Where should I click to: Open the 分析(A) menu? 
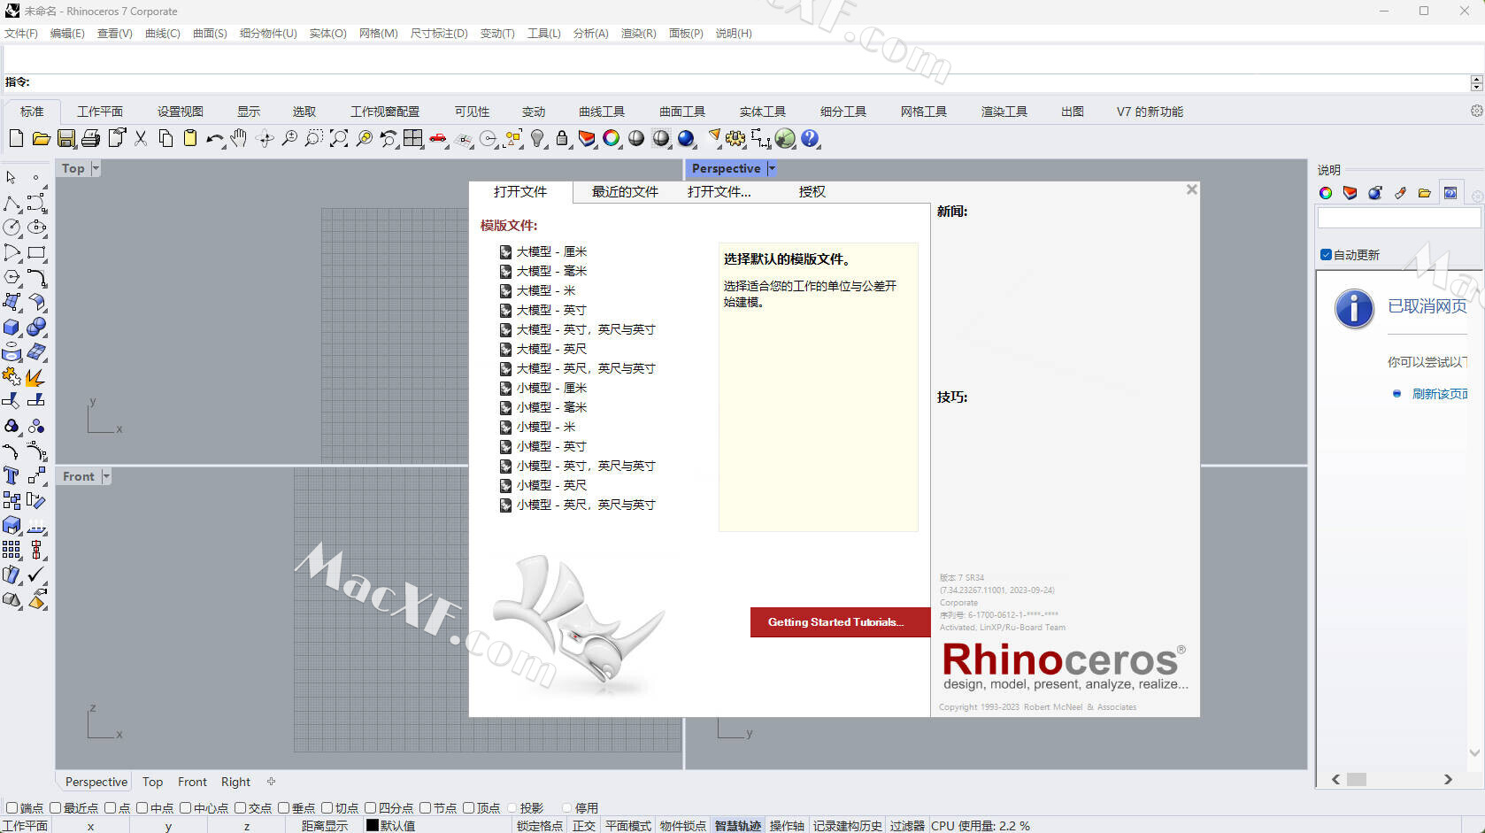tap(590, 34)
